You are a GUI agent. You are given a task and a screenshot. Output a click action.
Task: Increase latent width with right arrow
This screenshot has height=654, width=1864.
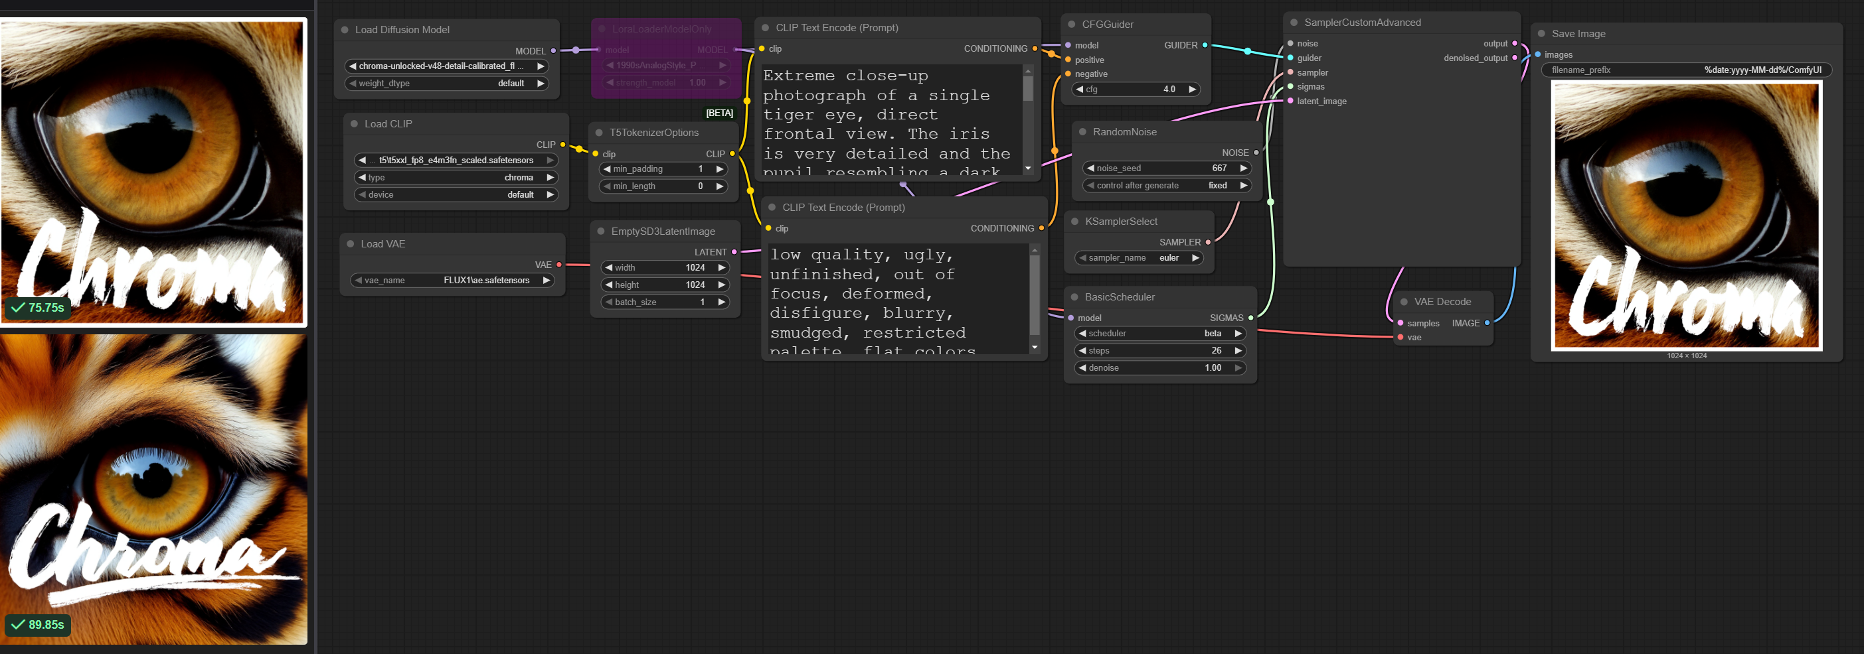(721, 267)
